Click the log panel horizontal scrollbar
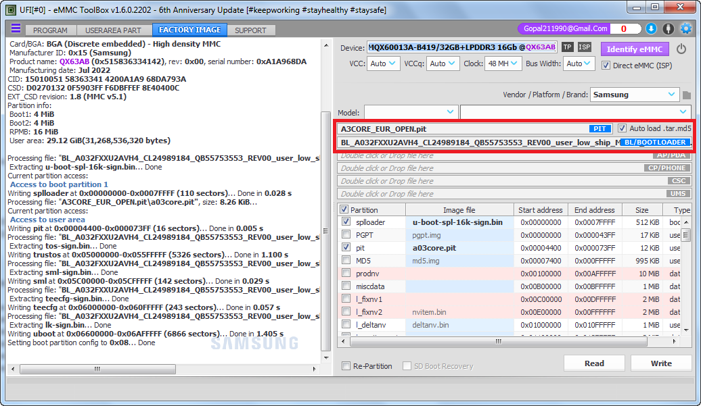This screenshot has width=701, height=406. (97, 369)
